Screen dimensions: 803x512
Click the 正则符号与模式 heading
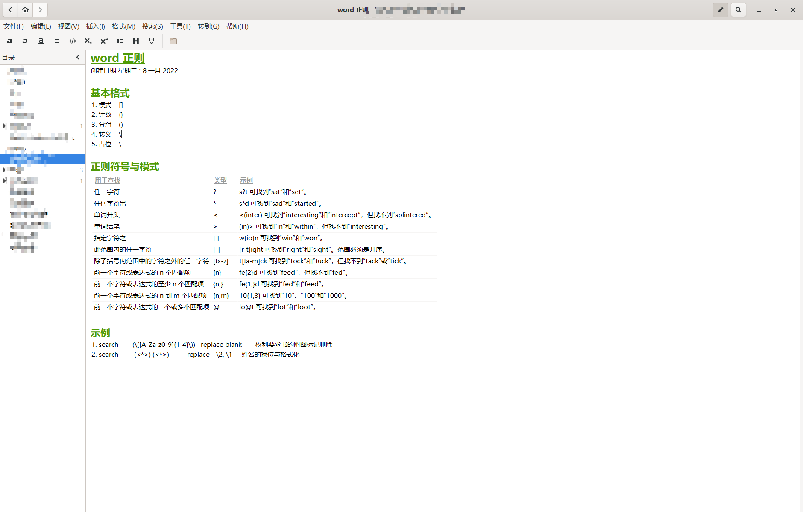125,166
